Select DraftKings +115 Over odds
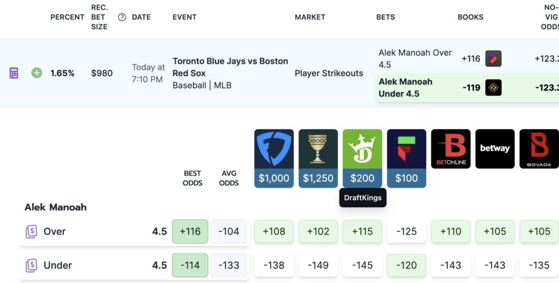This screenshot has height=283, width=559. (362, 231)
